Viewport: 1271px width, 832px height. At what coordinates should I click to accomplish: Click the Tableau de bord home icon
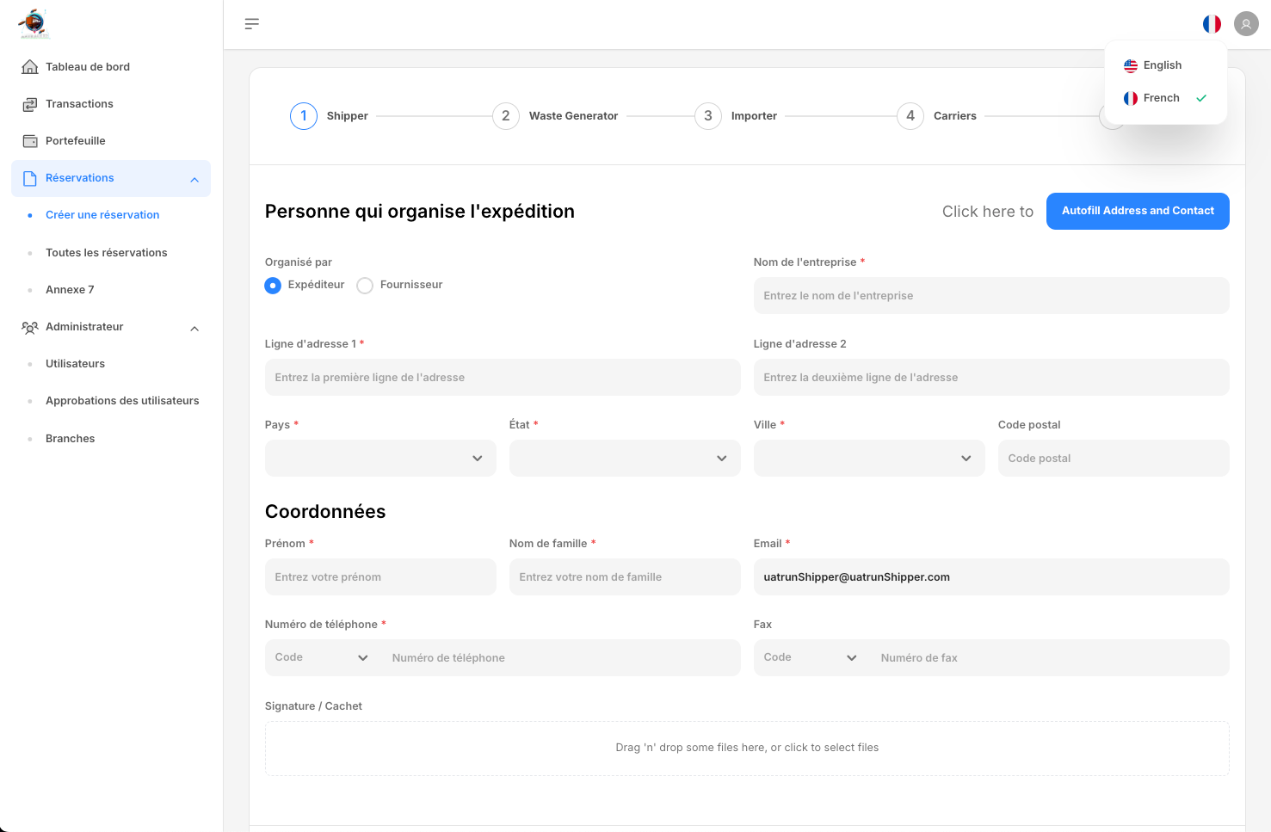click(30, 67)
